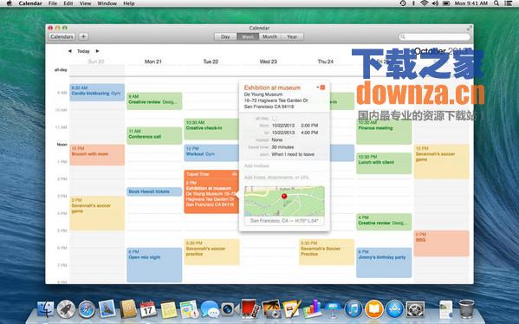Click the map thumbnail in popover
Image resolution: width=519 pixels, height=324 pixels.
(284, 201)
